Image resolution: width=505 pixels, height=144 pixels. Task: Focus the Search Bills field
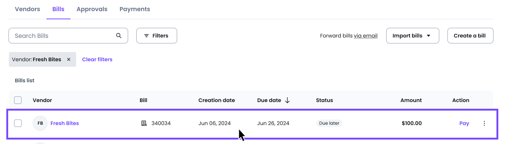tap(68, 36)
